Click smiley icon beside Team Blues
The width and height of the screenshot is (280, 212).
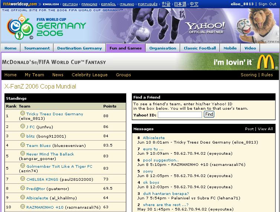[23, 145]
